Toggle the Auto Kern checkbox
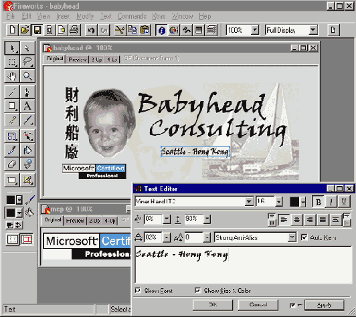The height and width of the screenshot is (317, 356). 304,237
